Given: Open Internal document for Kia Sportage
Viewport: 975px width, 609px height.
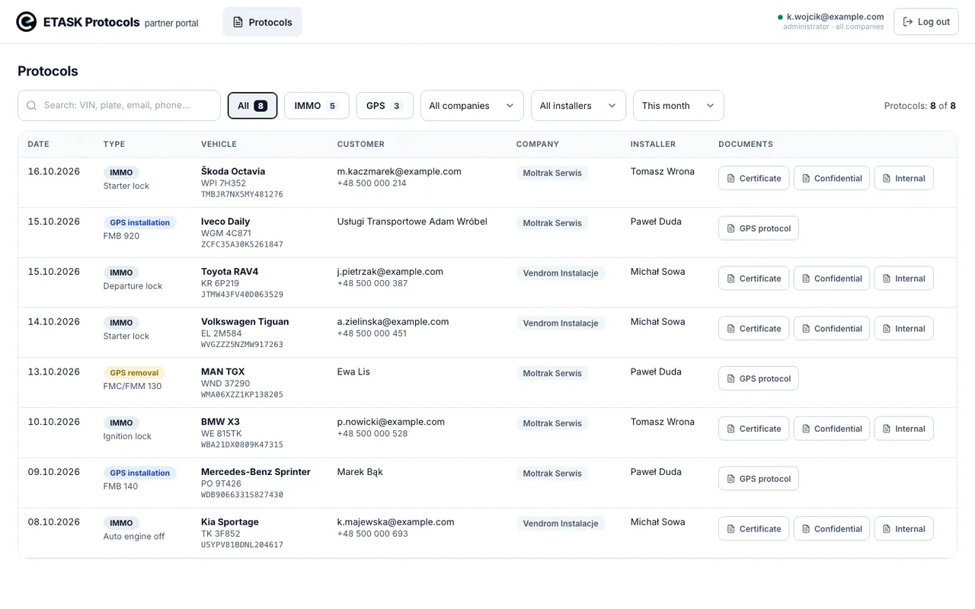Looking at the screenshot, I should tap(903, 529).
